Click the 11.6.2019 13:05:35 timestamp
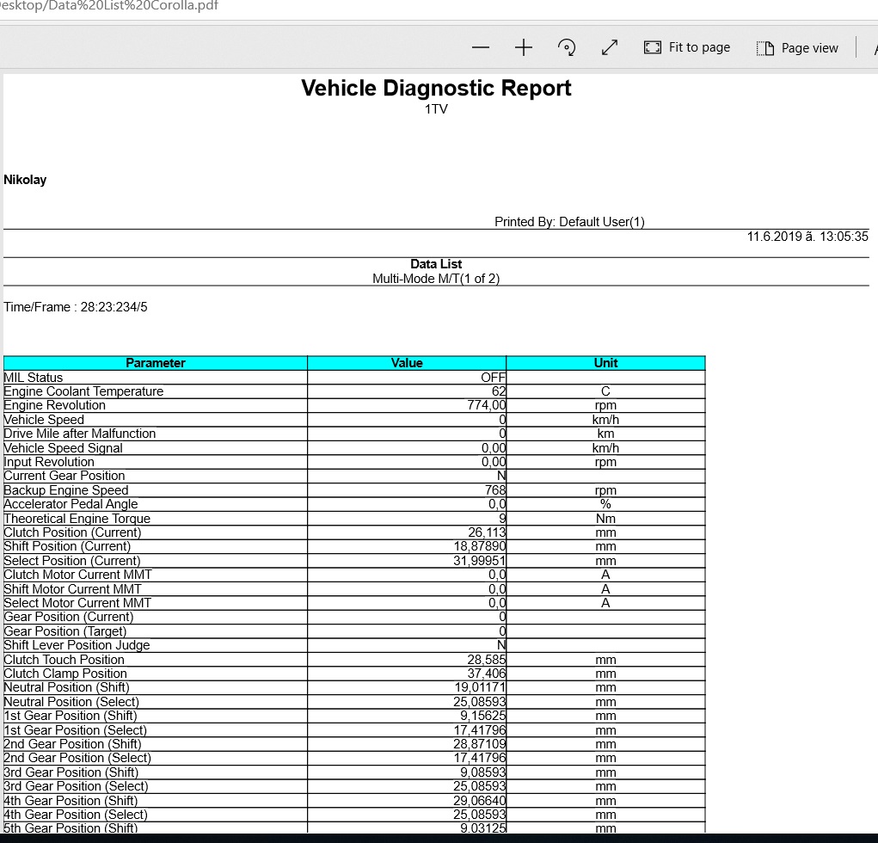878x843 pixels. tap(807, 237)
